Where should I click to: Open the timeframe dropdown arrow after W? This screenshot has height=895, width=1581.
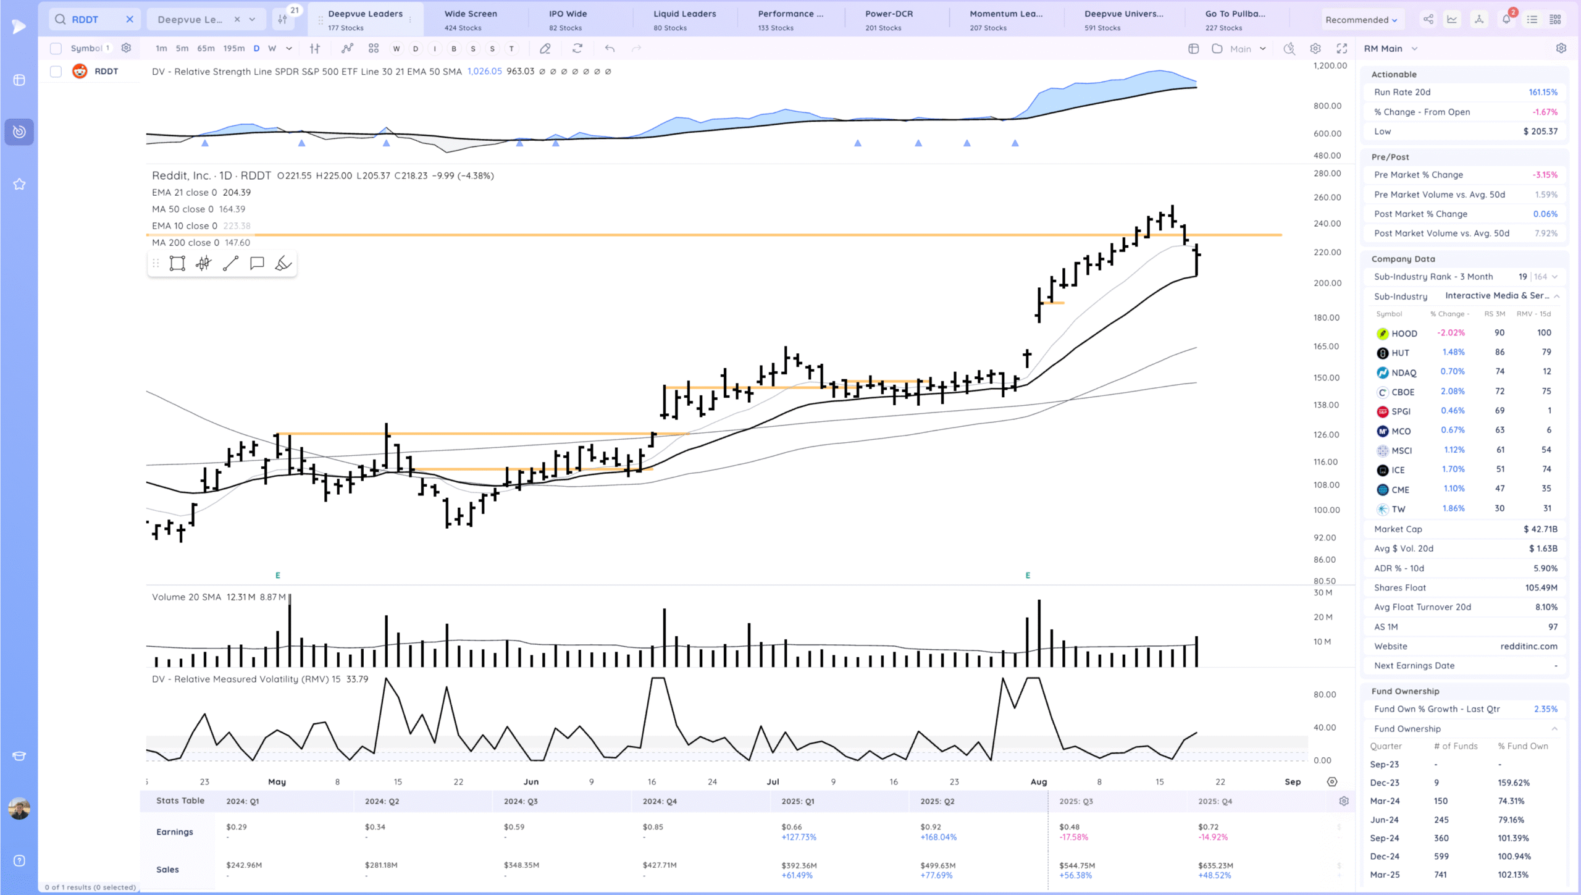(289, 48)
